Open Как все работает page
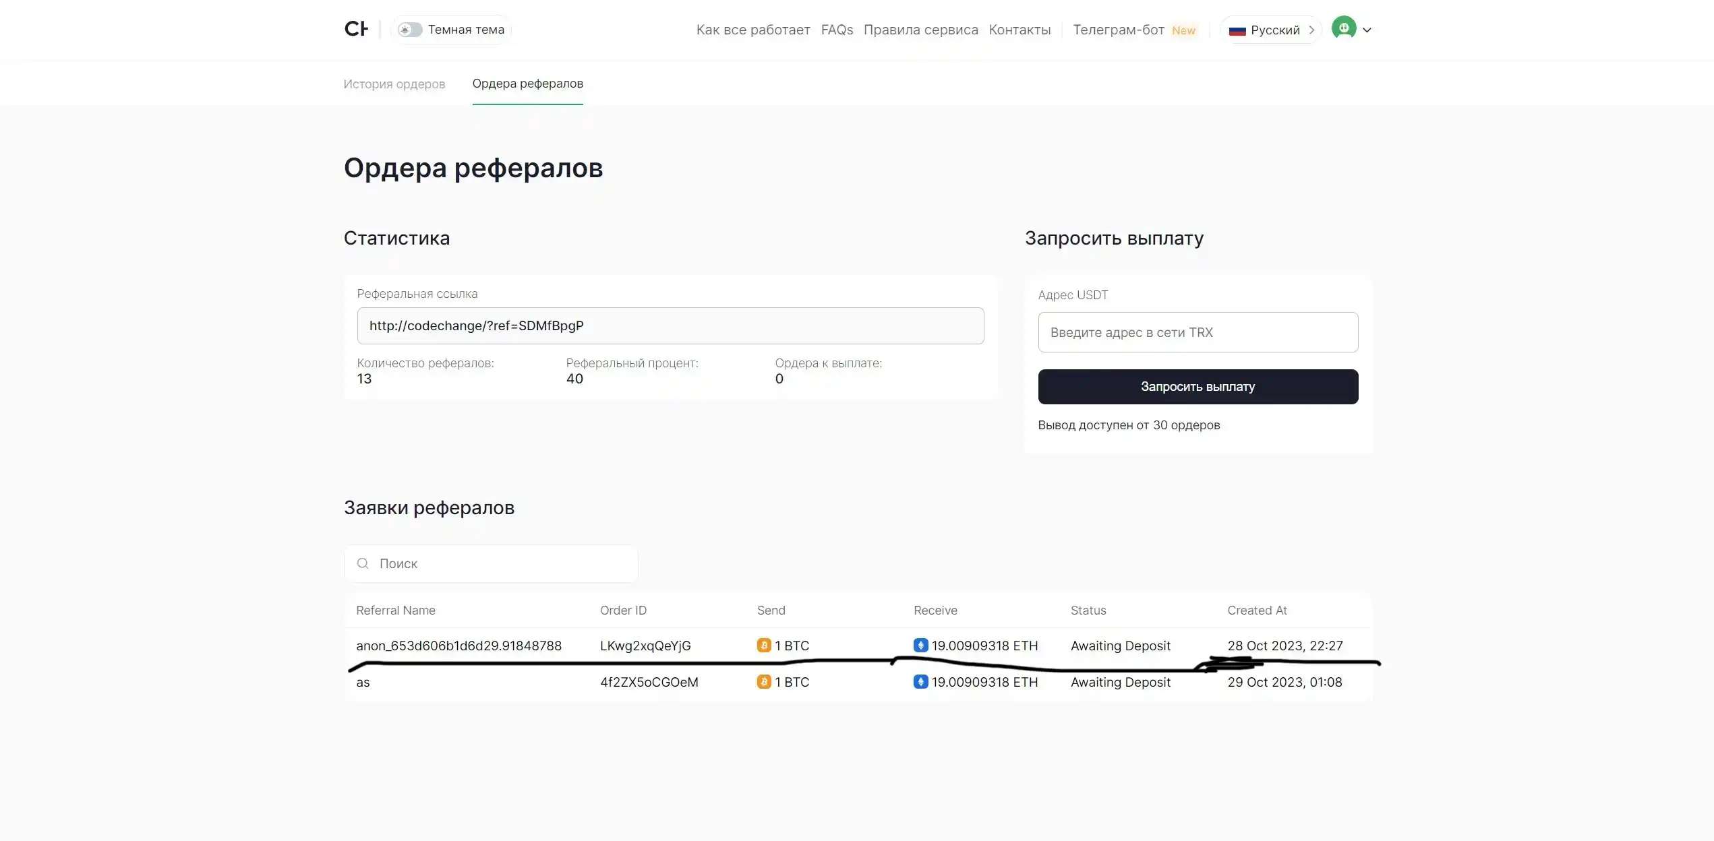The image size is (1714, 841). pos(753,30)
